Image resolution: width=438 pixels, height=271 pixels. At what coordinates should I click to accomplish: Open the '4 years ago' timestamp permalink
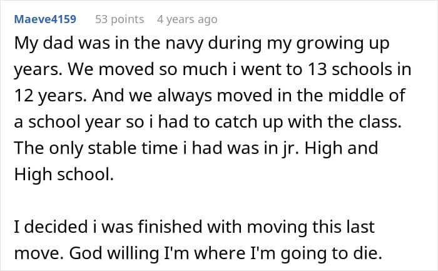187,19
